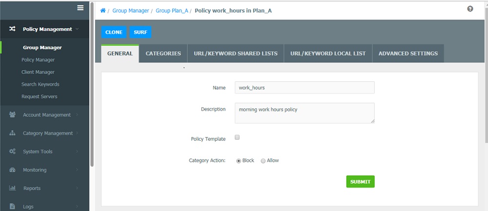Toggle the hamburger menu icon
The height and width of the screenshot is (211, 488).
point(81,8)
